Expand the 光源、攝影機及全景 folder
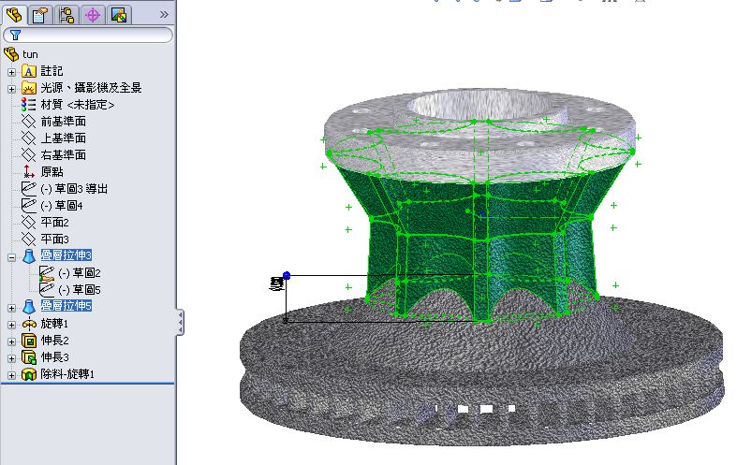752x465 pixels. [11, 89]
